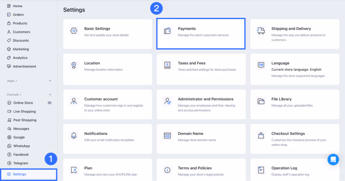Open the chat support bubble button
This screenshot has height=181, width=345.
click(333, 159)
